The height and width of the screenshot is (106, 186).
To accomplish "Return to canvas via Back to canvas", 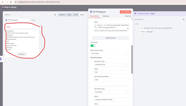I will tap(9, 7).
